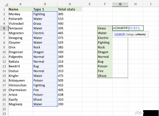Select 'Dragon' criteria cell in column F
The width and height of the screenshot is (159, 116).
tap(105, 52)
